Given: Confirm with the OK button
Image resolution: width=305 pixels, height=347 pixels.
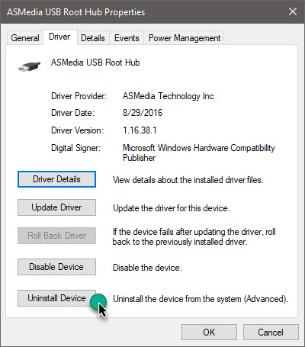Looking at the screenshot, I should click(209, 332).
